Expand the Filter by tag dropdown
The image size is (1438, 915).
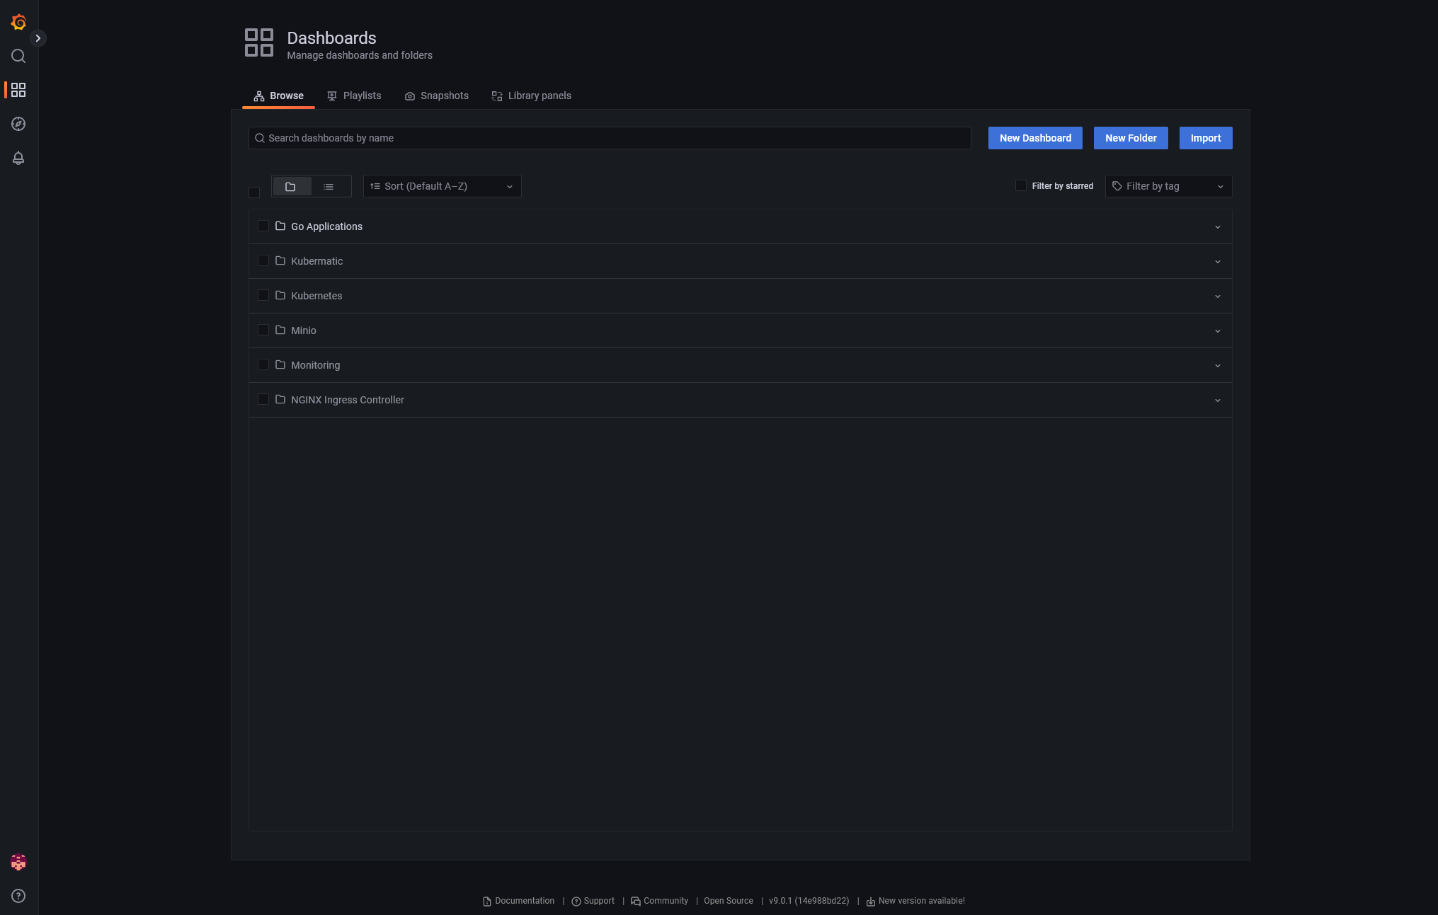1168,185
